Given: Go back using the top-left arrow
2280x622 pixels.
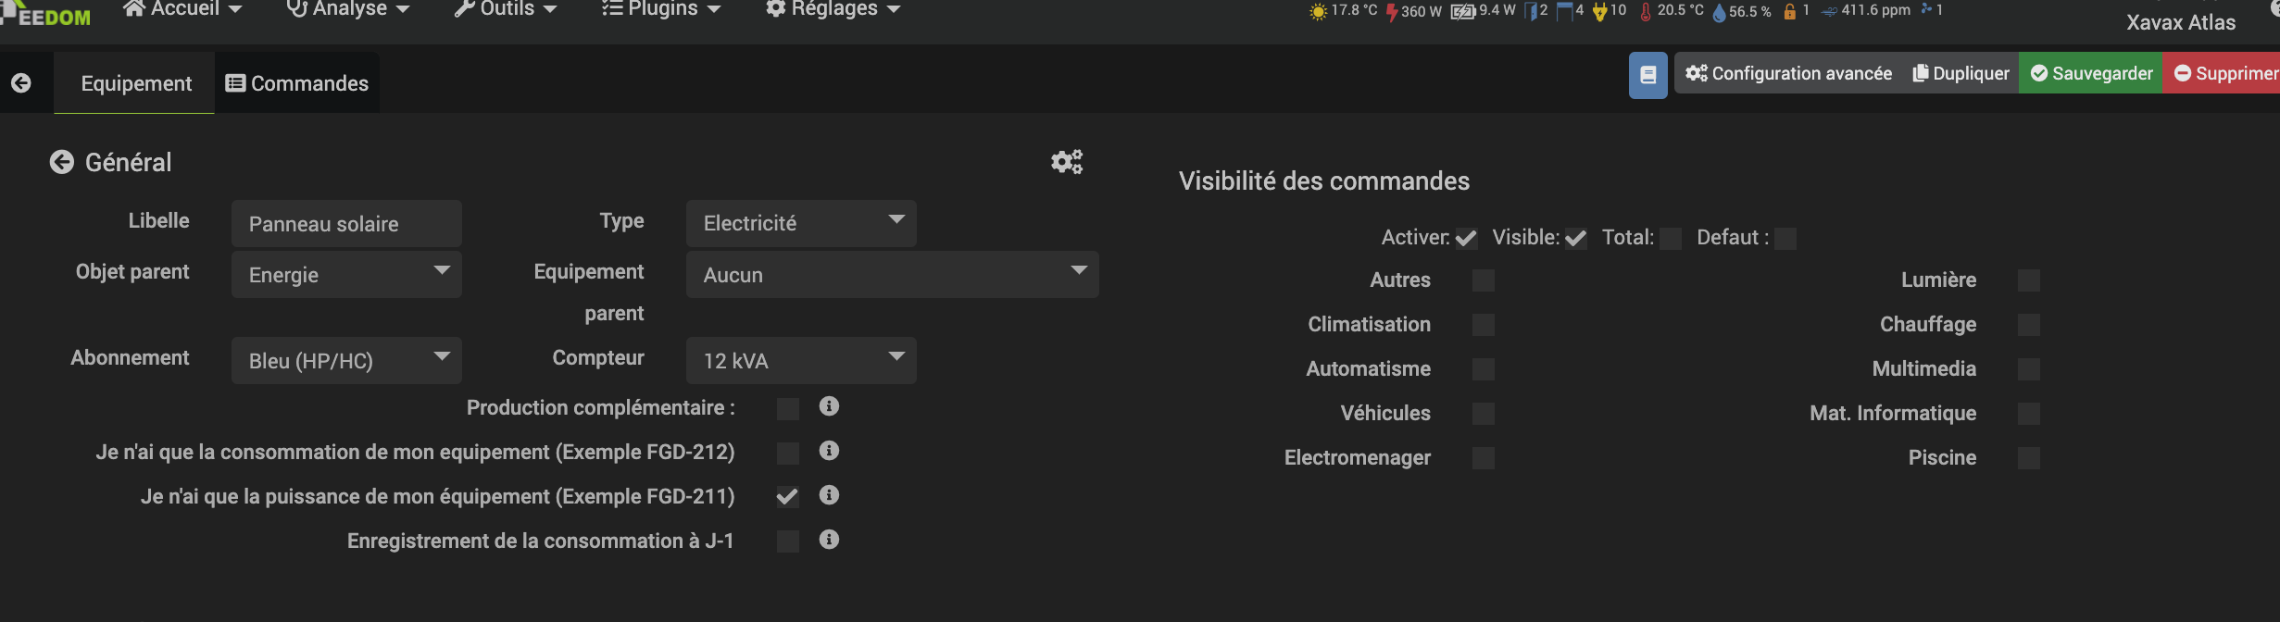Looking at the screenshot, I should (x=21, y=83).
